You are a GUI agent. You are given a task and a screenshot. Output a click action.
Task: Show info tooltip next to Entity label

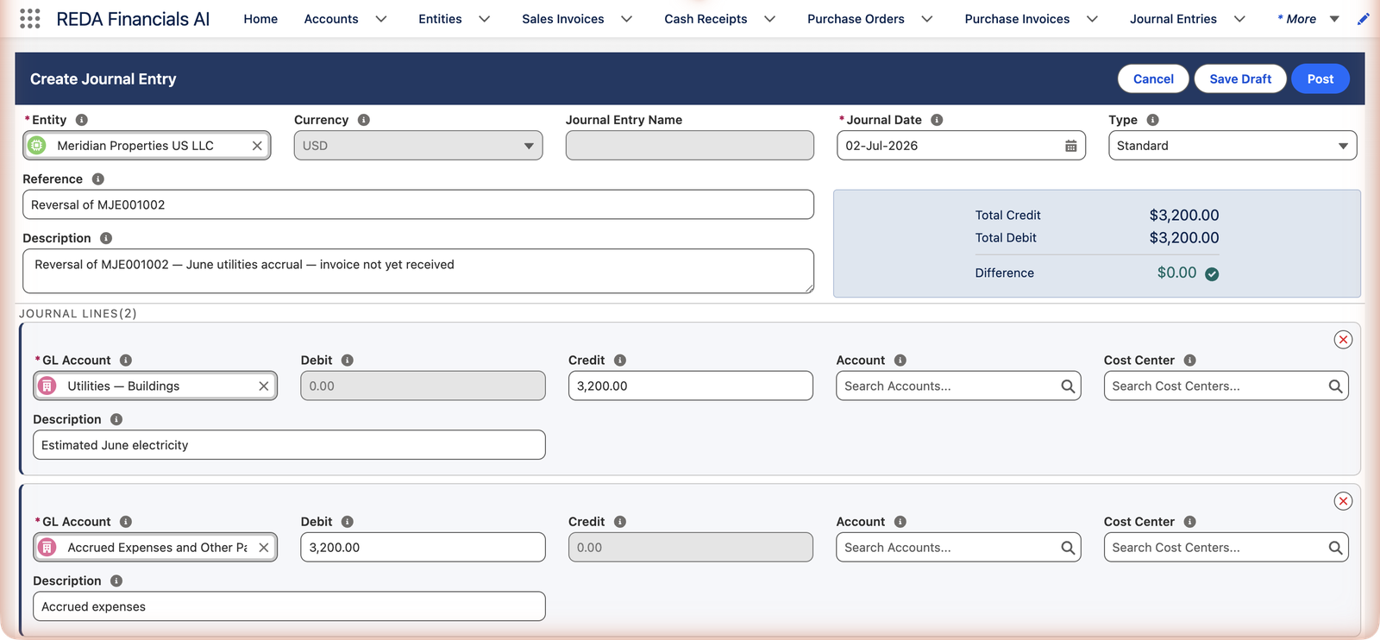(81, 120)
